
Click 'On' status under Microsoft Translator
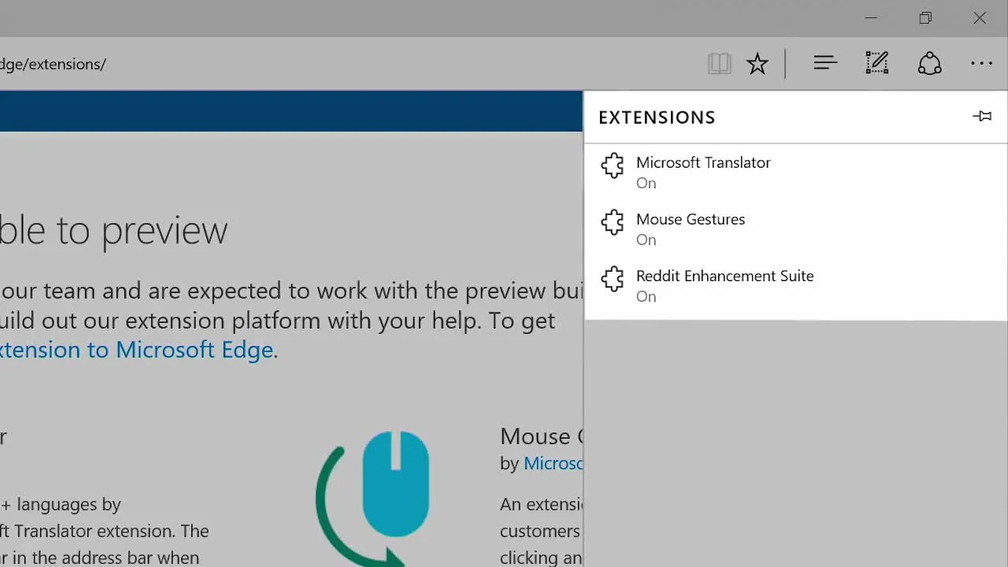[x=646, y=183]
